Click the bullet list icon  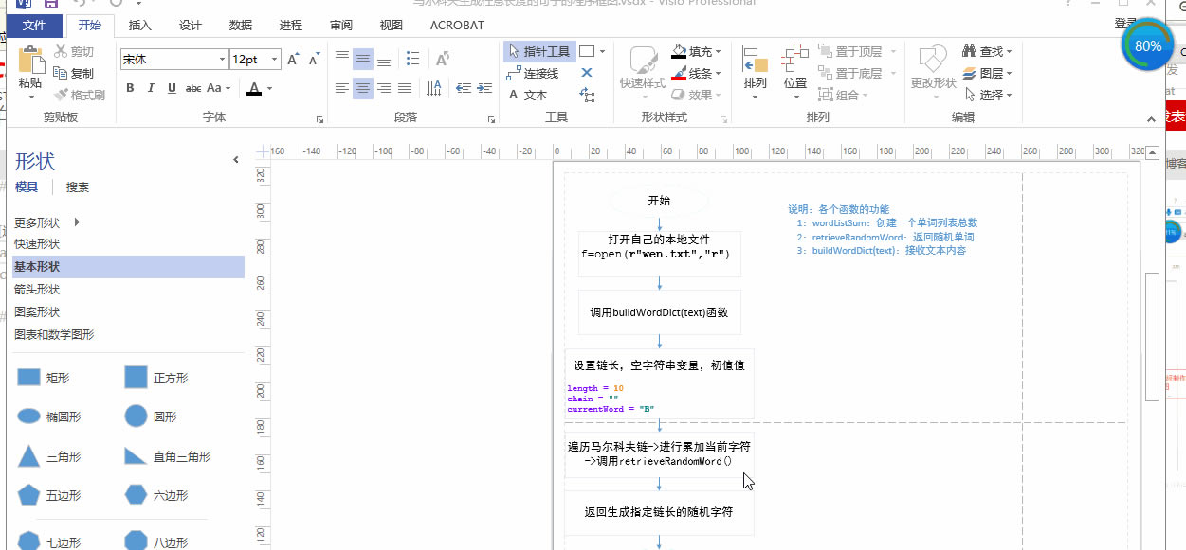(414, 60)
